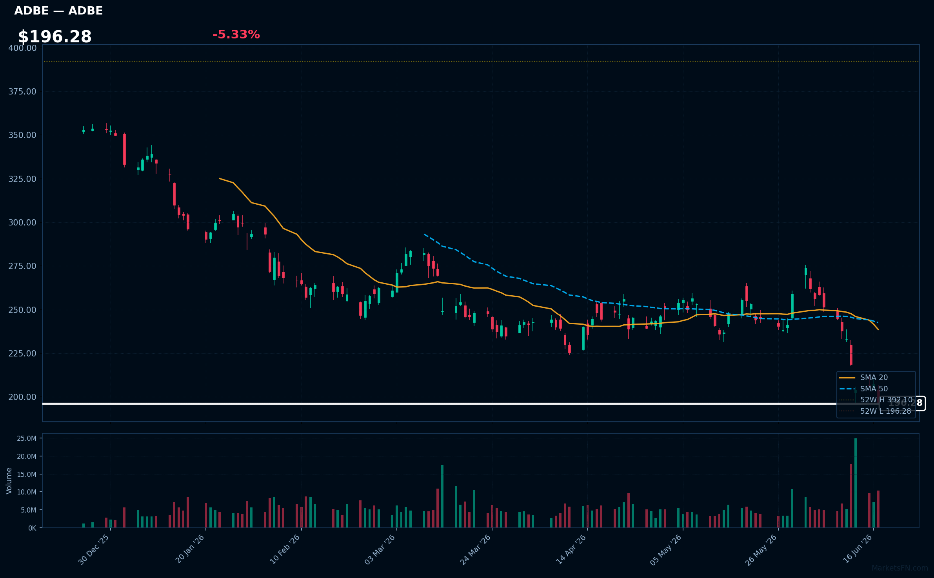The height and width of the screenshot is (578, 934).
Task: Click the 275.00 price axis label
Action: [22, 266]
